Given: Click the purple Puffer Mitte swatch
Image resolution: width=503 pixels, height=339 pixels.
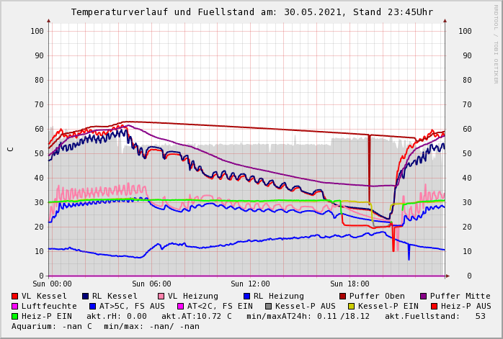Looking at the screenshot, I should click(424, 296).
